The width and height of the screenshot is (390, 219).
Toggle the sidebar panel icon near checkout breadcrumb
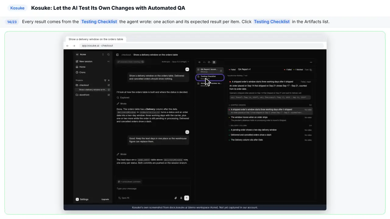tap(117, 55)
